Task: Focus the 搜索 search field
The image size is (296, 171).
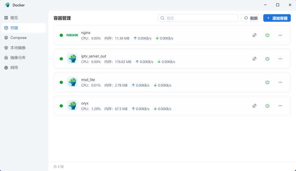Action: click(x=198, y=18)
